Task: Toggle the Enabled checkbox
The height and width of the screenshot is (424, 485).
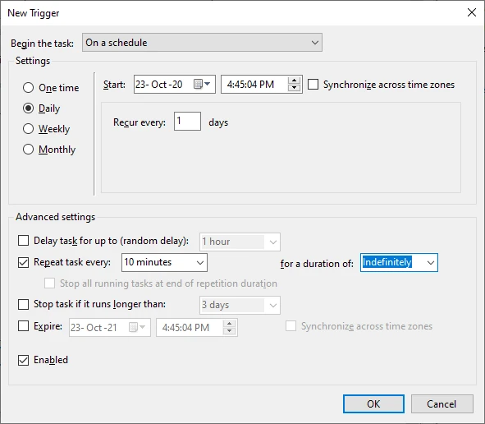Action: coord(23,360)
